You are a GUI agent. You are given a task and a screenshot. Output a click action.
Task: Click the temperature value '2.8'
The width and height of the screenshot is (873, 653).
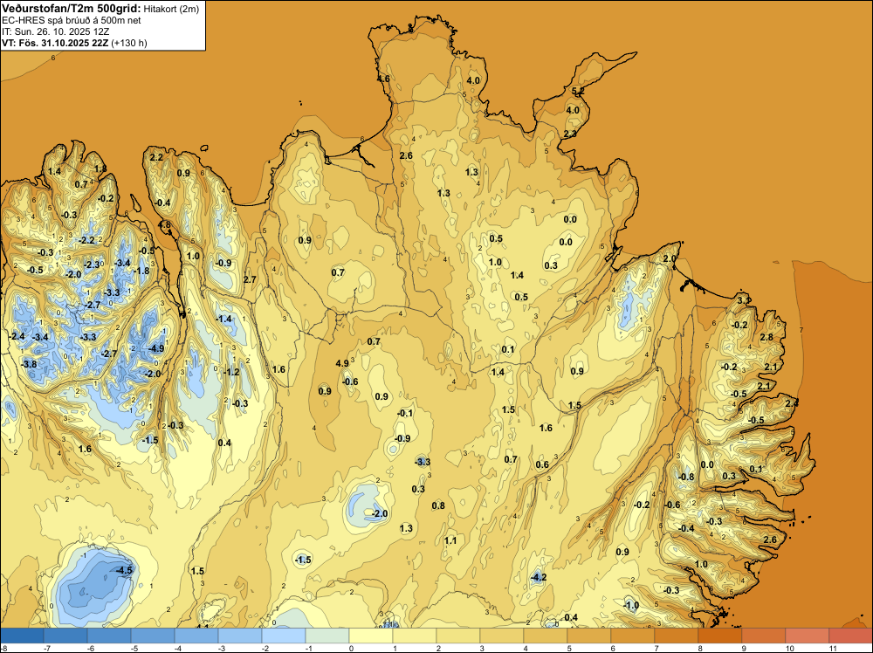[x=766, y=337]
